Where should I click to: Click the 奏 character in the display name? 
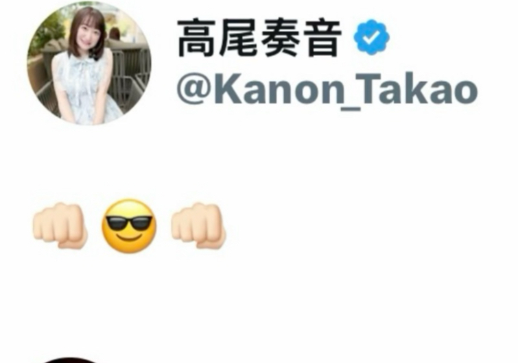(x=280, y=38)
